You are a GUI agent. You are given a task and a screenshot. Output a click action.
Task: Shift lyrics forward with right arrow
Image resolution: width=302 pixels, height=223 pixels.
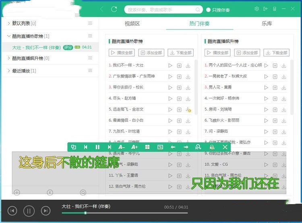click(186, 147)
